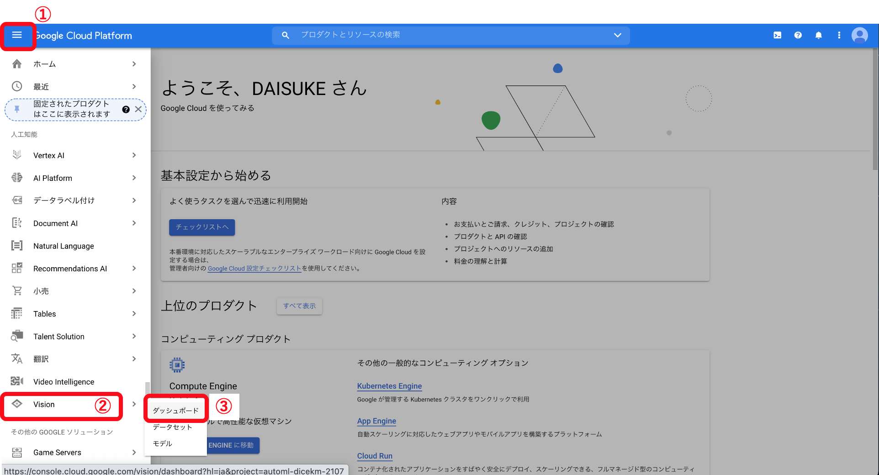Click the Google Cloud Platform logo text
The height and width of the screenshot is (475, 879).
click(83, 36)
